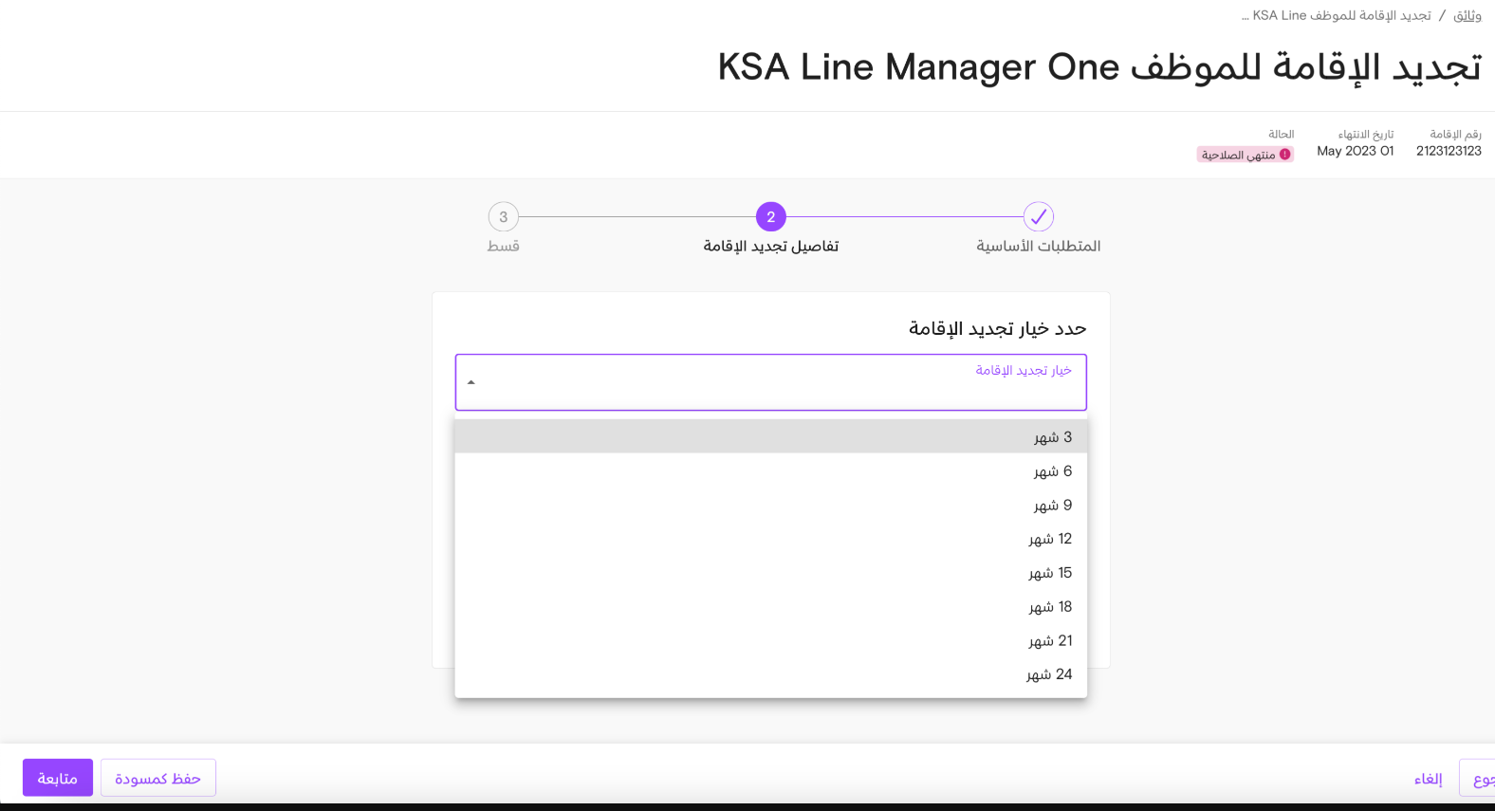Pick the 21 شهر option

[x=771, y=641]
